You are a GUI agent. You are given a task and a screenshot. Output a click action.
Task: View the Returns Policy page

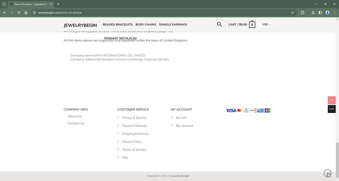point(132,142)
